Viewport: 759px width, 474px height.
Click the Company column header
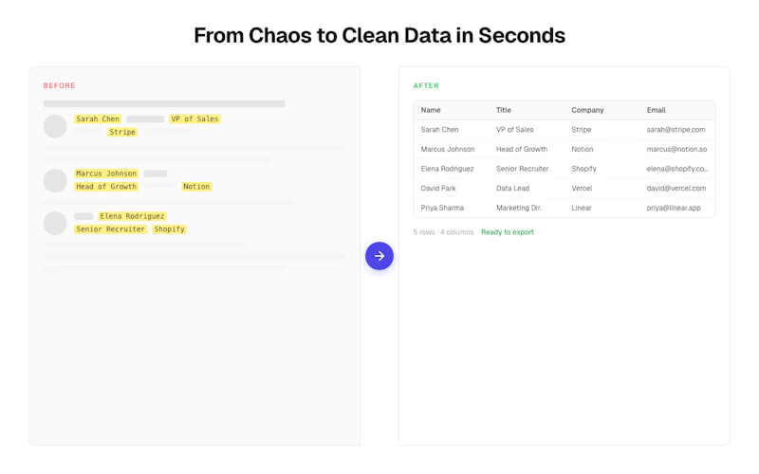587,110
